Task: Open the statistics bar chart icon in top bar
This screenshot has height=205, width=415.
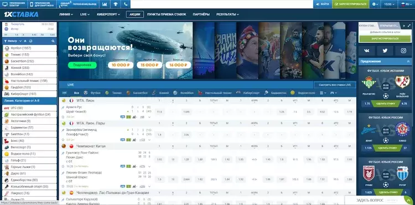Action: point(105,4)
